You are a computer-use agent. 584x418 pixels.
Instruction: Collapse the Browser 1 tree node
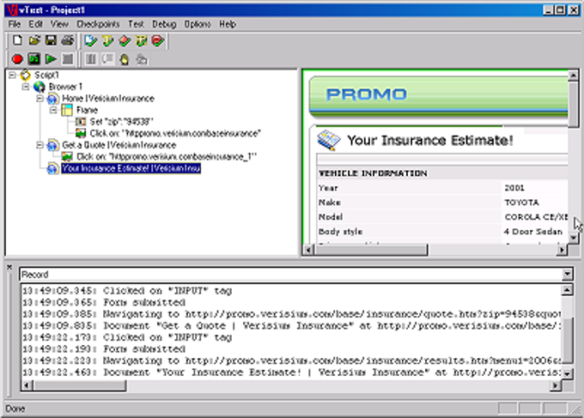tap(26, 87)
